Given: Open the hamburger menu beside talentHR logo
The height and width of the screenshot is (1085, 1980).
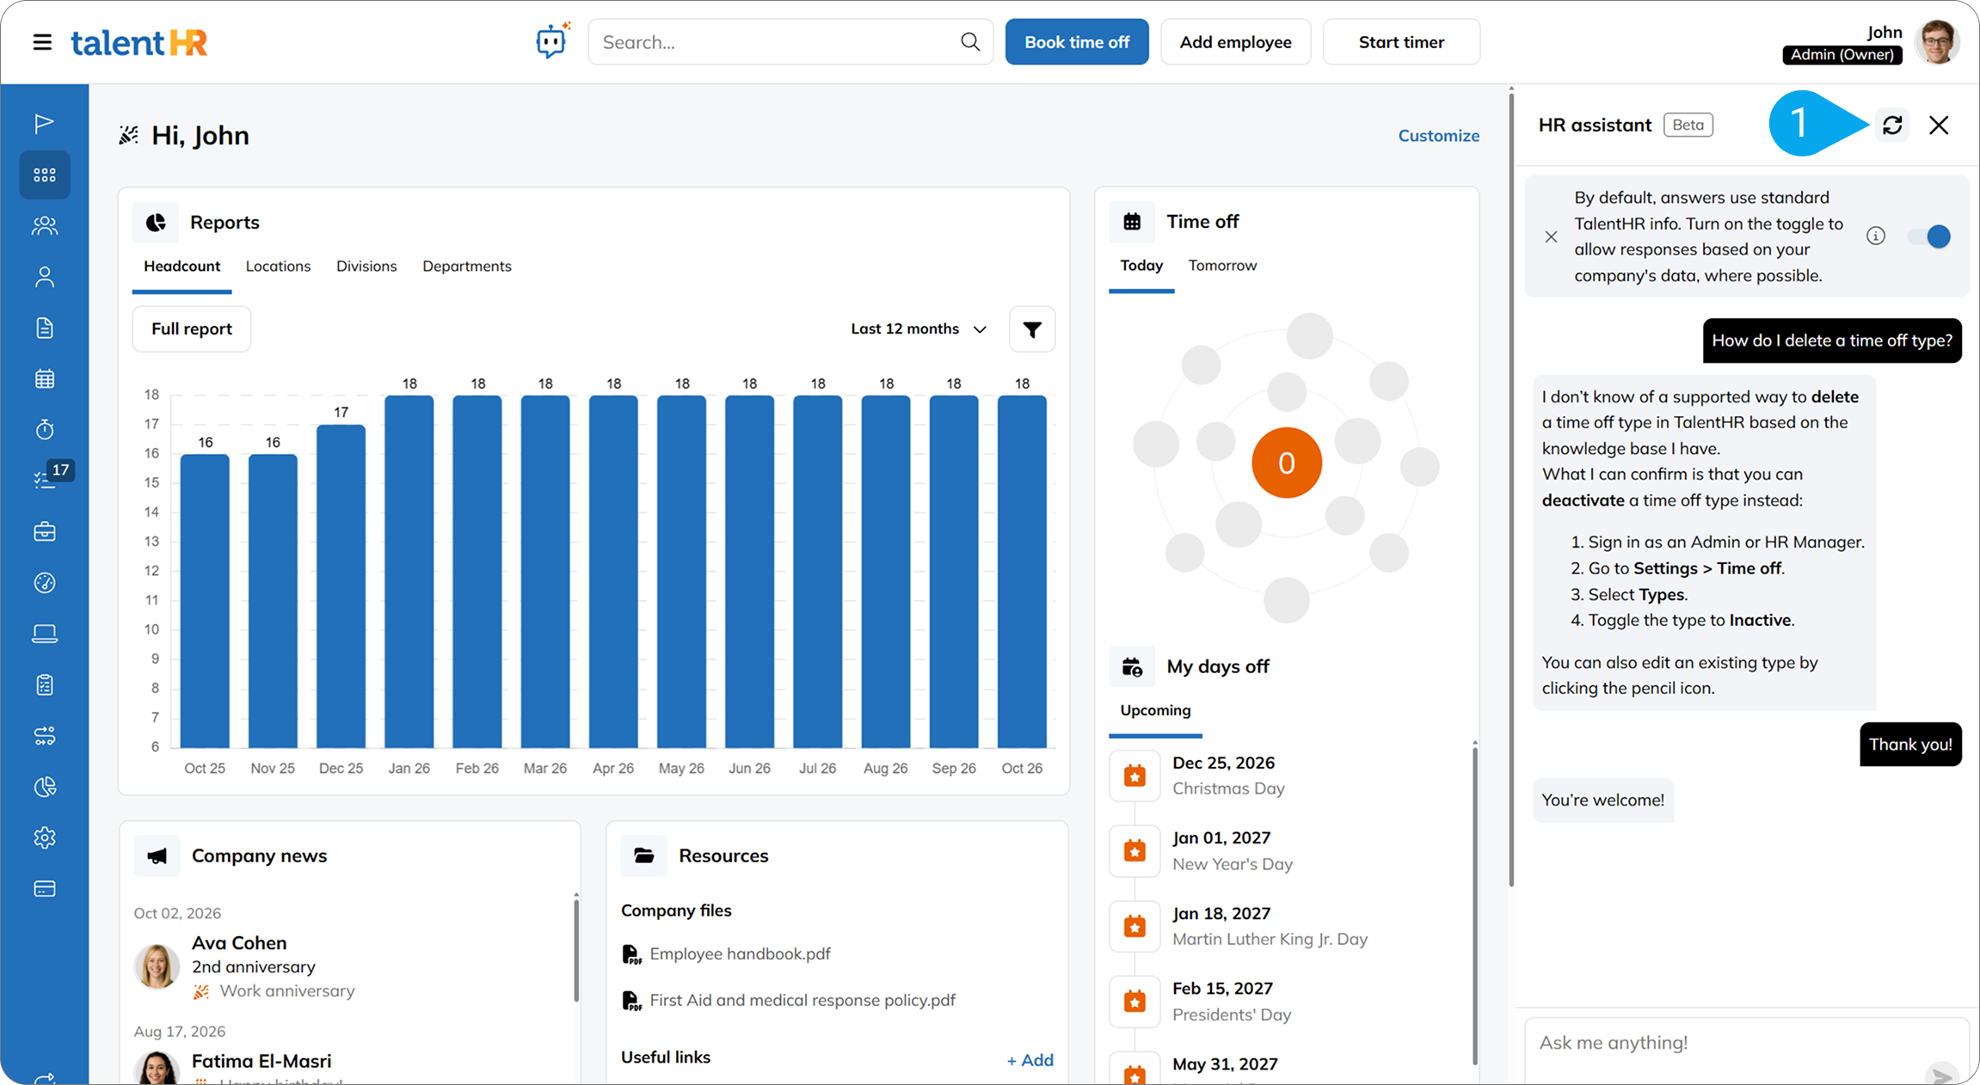Looking at the screenshot, I should pyautogui.click(x=42, y=42).
